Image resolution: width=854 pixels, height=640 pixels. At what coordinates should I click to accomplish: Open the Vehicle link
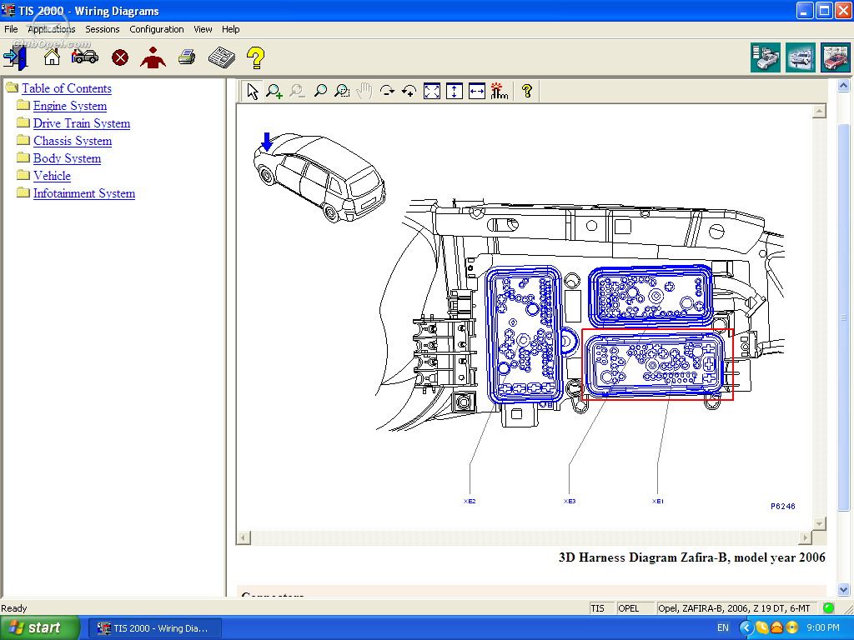click(52, 175)
